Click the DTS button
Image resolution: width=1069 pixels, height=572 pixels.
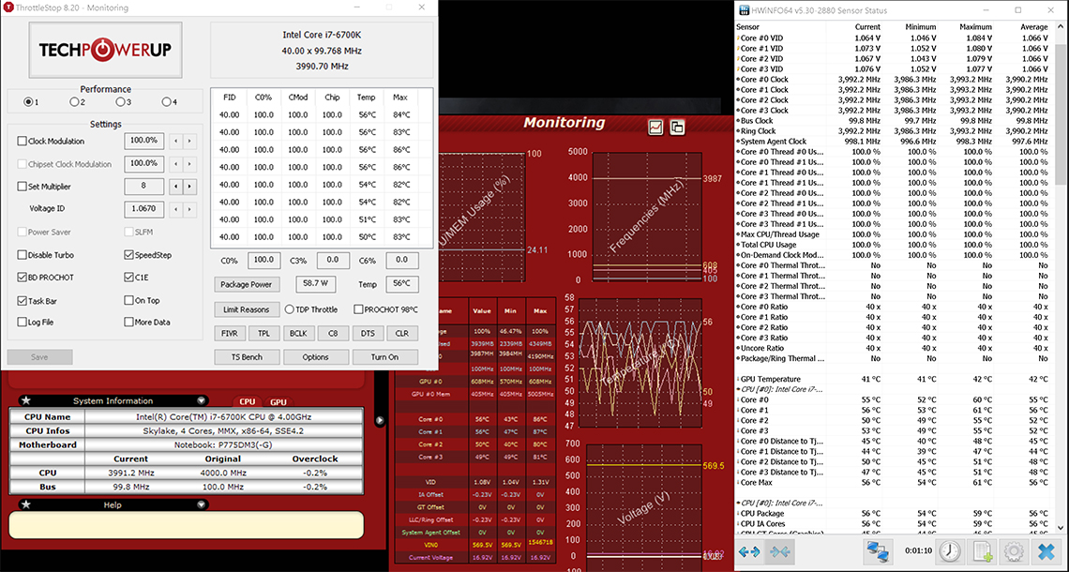pos(368,334)
